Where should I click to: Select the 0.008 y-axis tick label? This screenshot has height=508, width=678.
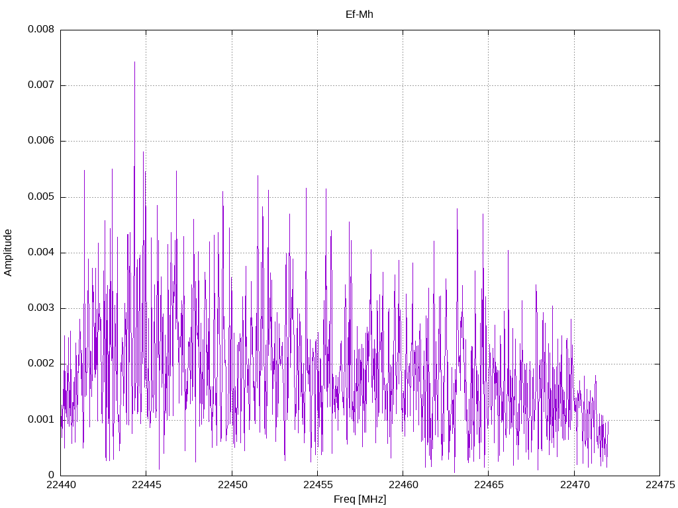point(40,30)
